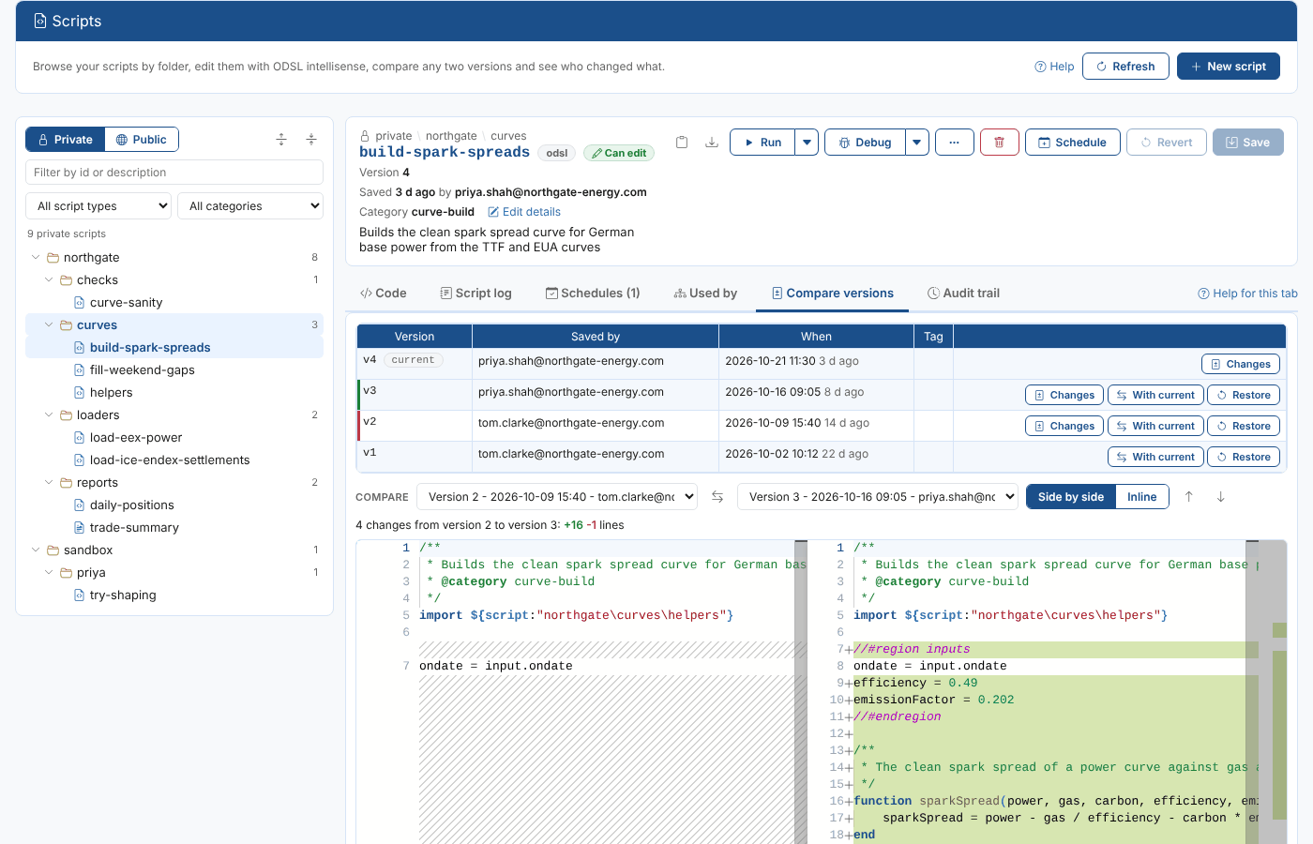Click the clipboard copy icon beside Can edit
The width and height of the screenshot is (1313, 844).
pyautogui.click(x=682, y=143)
